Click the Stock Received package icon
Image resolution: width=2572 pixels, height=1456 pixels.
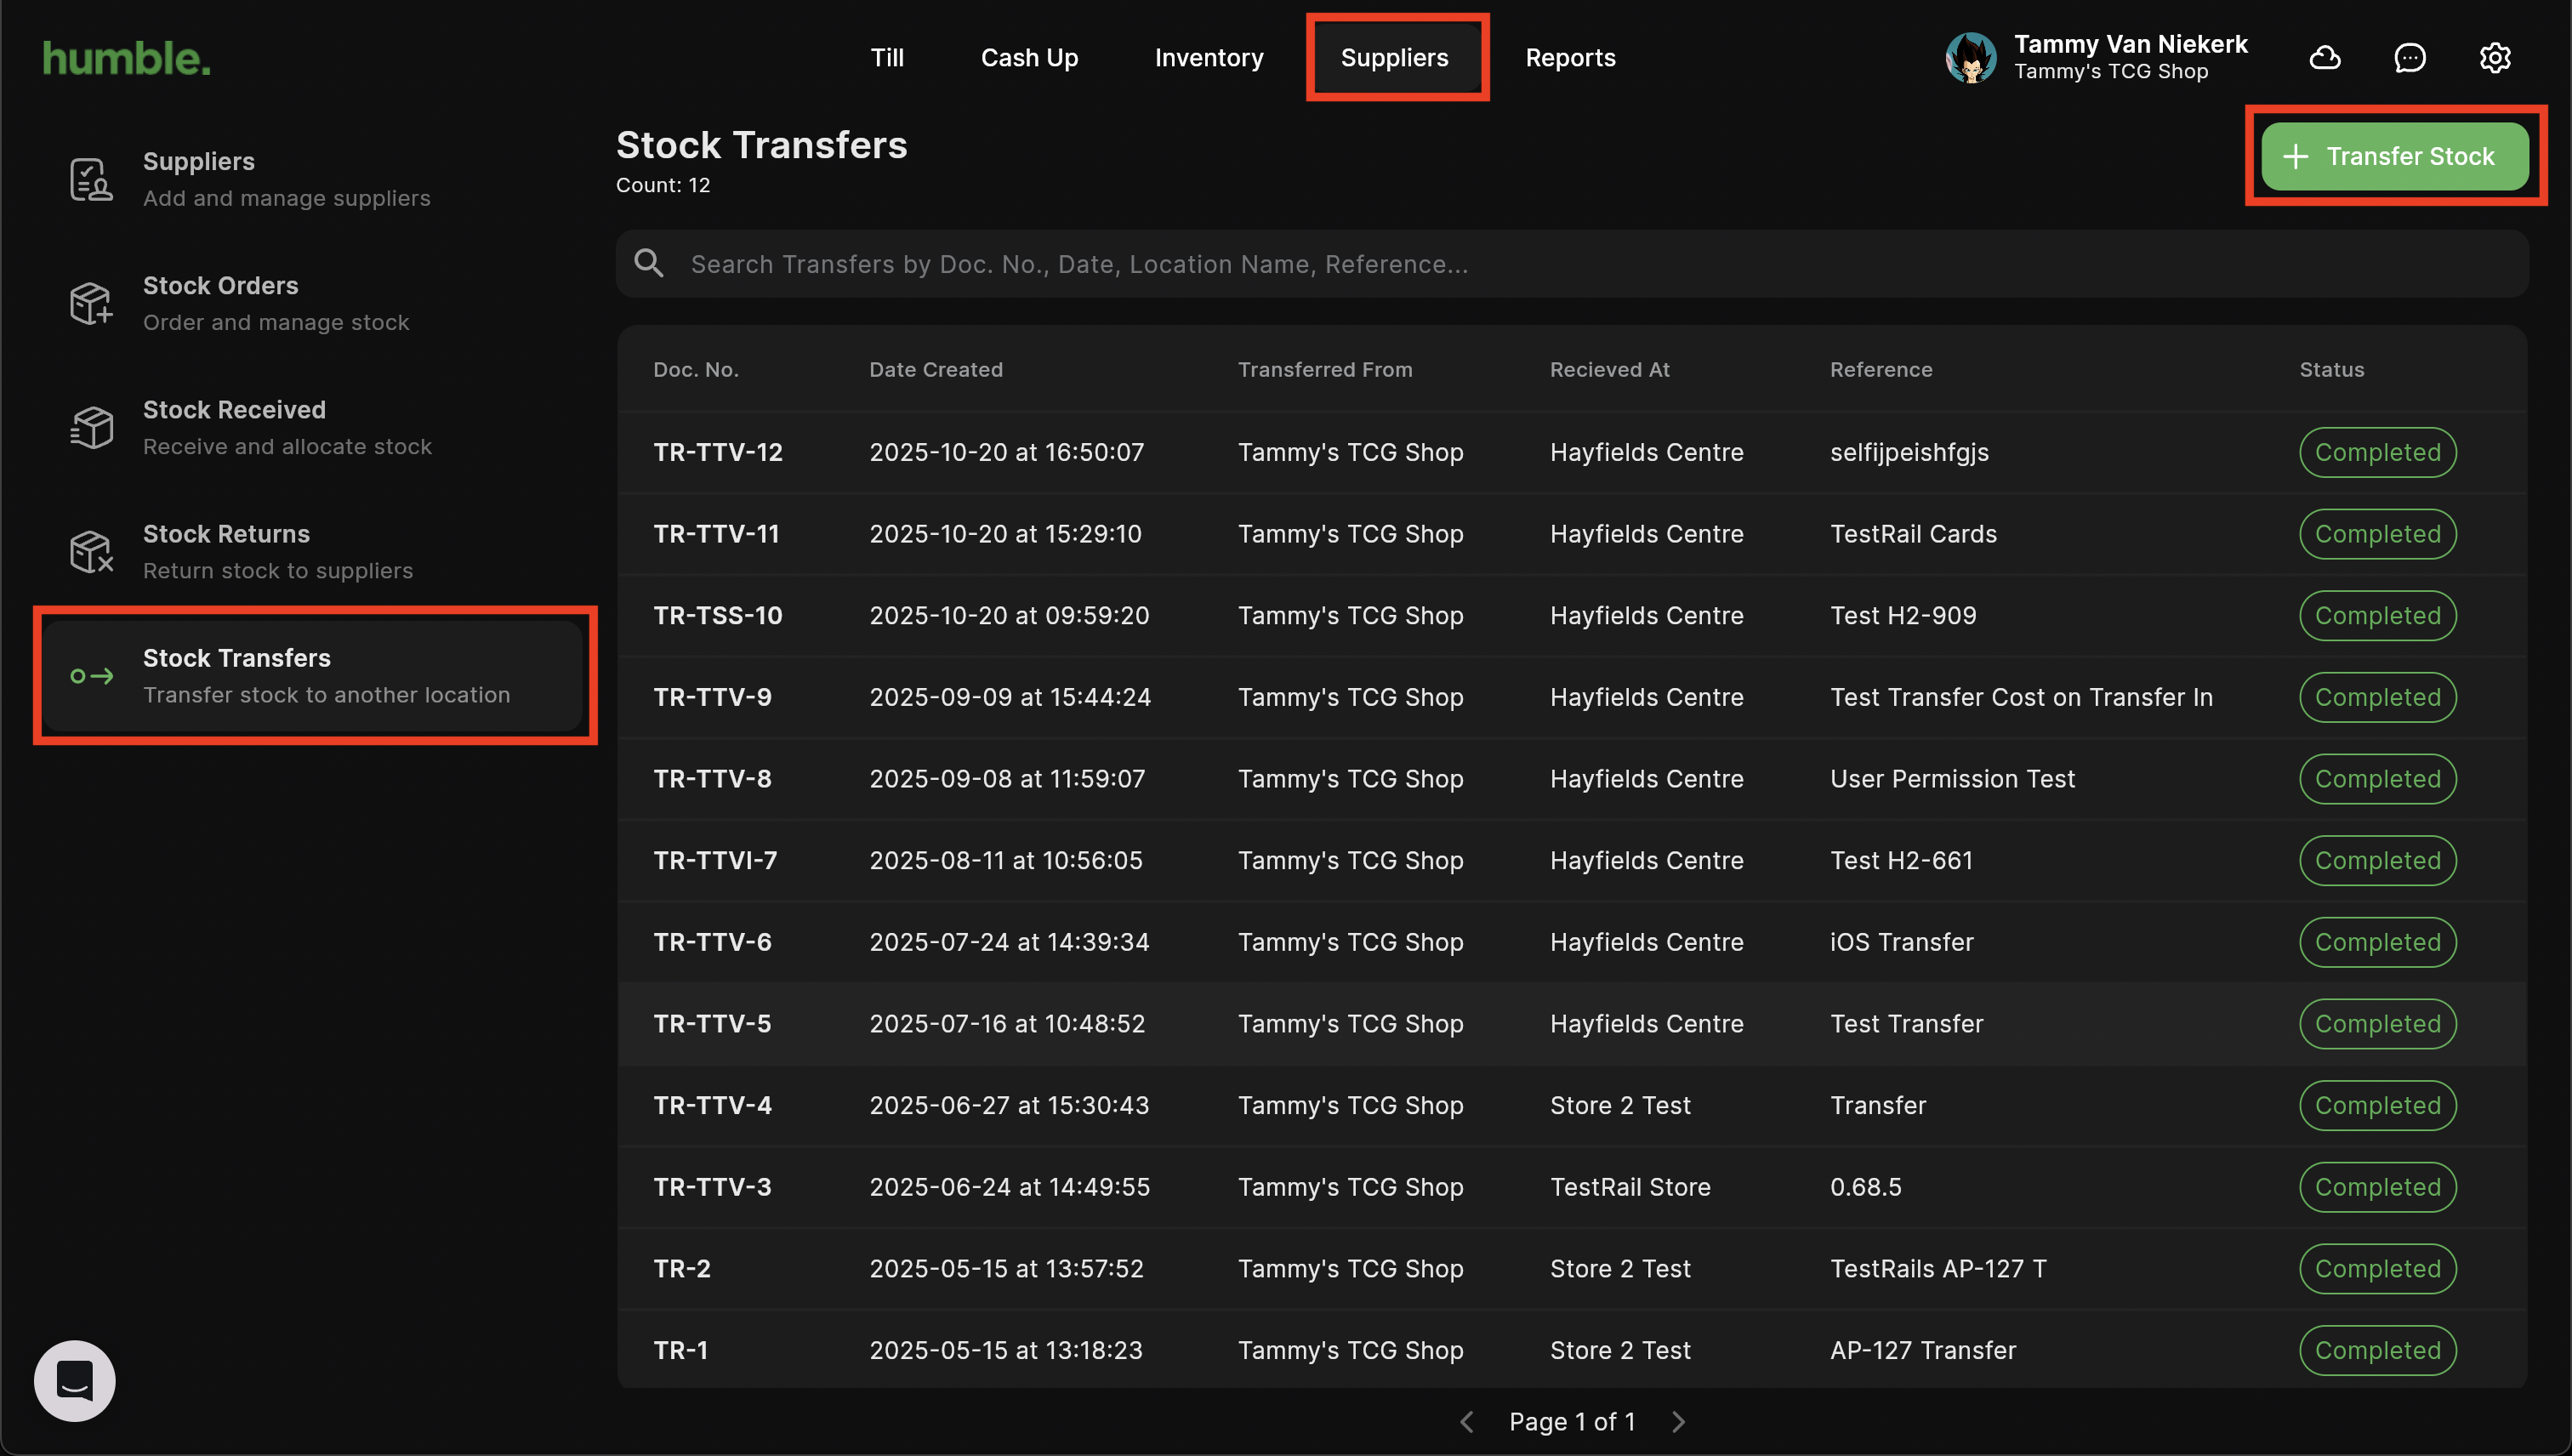tap(90, 428)
